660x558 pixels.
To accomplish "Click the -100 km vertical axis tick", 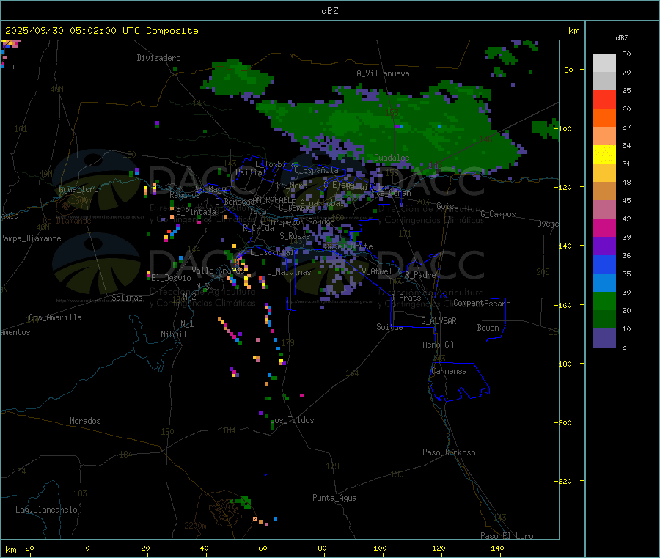I will pos(565,128).
